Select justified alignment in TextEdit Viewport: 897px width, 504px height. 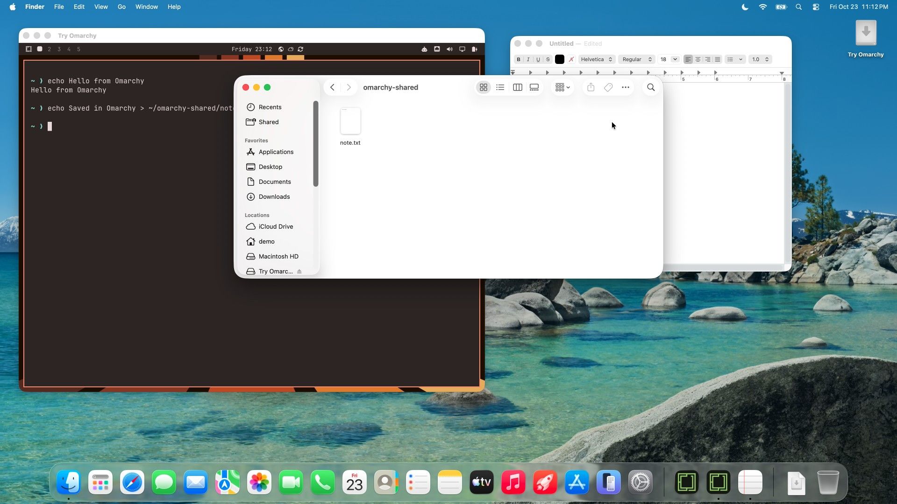[718, 59]
